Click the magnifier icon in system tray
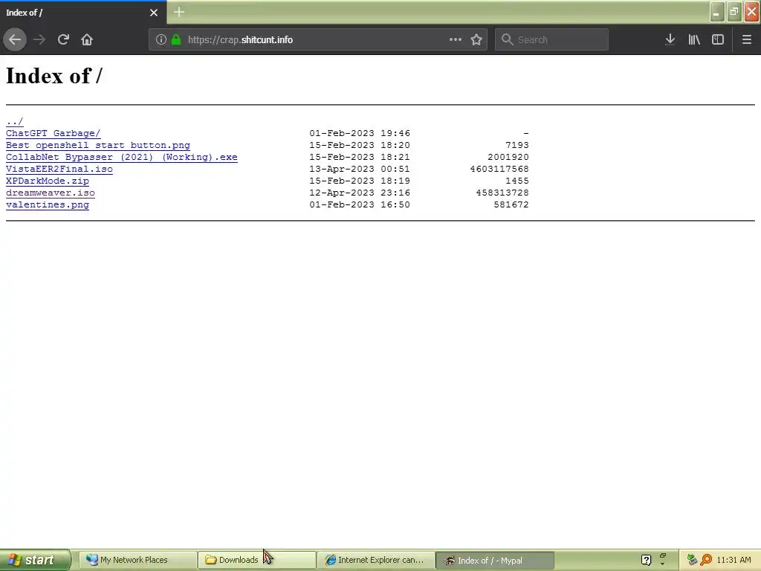This screenshot has height=571, width=761. point(706,560)
